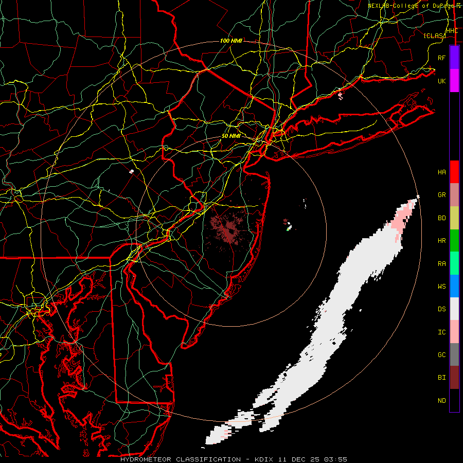
Task: Click the GC legend label
Action: point(441,355)
